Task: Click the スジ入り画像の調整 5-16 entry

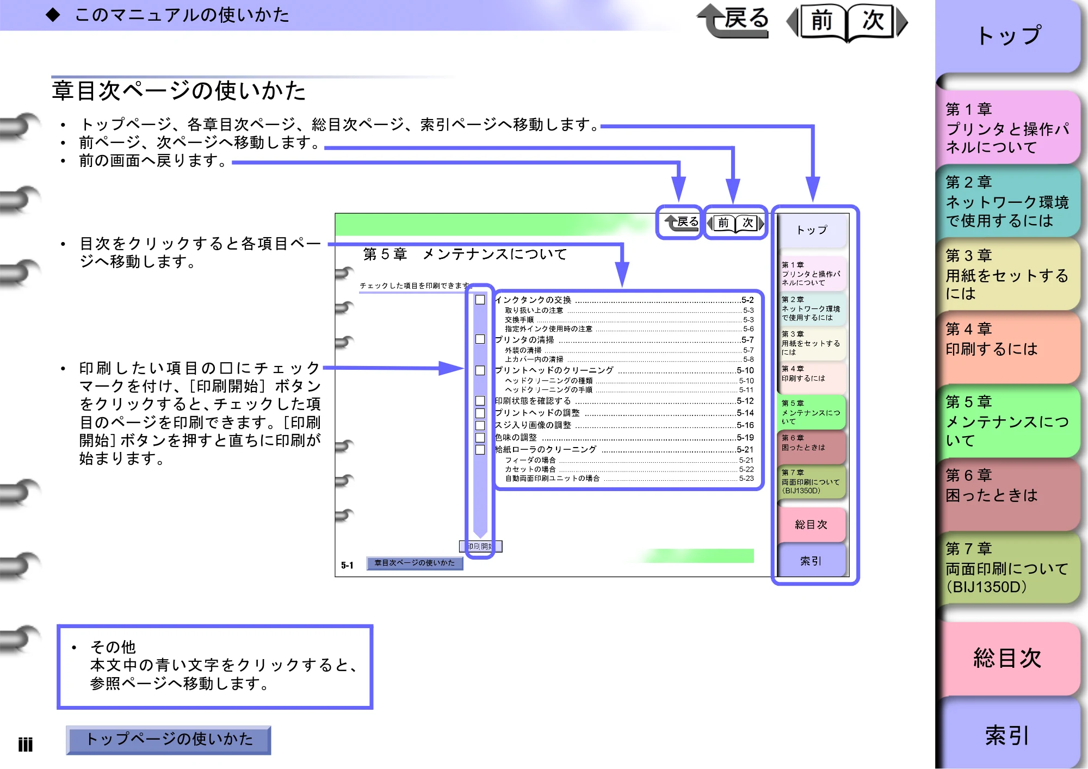Action: tap(624, 425)
